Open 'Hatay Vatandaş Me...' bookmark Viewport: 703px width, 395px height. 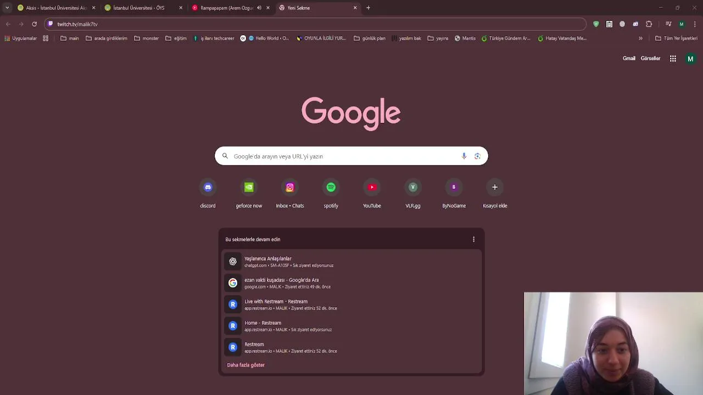(x=562, y=38)
